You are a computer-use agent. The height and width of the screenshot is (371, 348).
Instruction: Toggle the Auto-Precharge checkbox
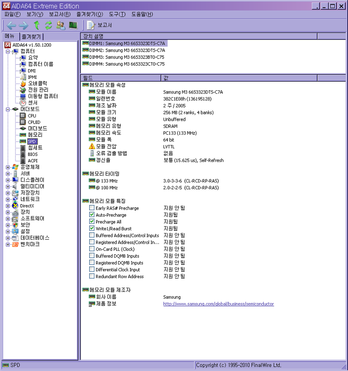[x=92, y=215]
